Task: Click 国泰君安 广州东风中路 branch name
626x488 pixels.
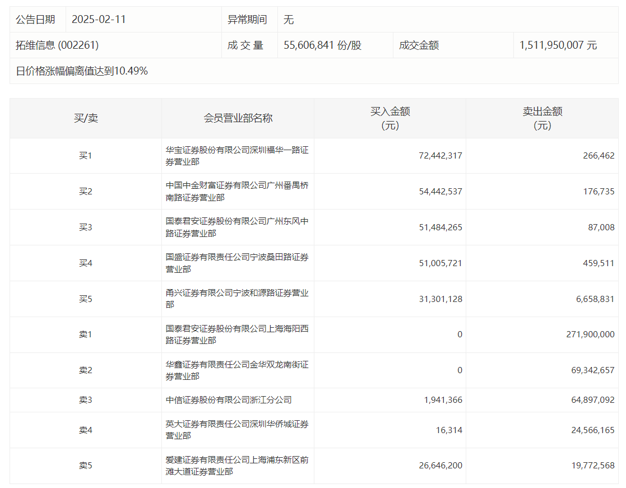Action: pyautogui.click(x=237, y=227)
